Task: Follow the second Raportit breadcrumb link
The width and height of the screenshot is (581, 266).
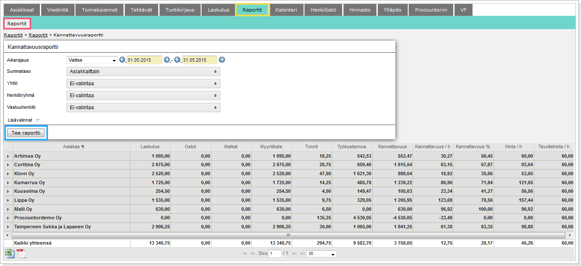Action: coord(38,35)
